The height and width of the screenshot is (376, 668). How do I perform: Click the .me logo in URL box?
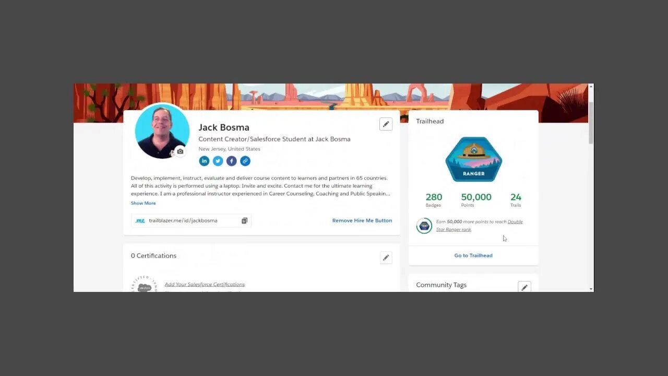(140, 221)
